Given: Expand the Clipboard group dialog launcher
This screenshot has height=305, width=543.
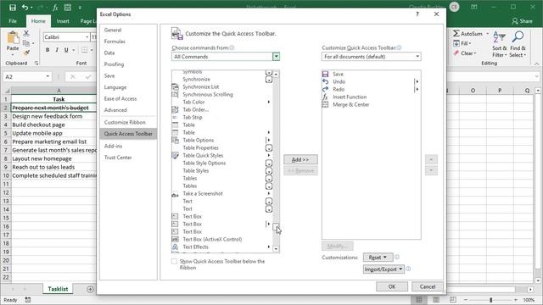Looking at the screenshot, I should coord(36,64).
